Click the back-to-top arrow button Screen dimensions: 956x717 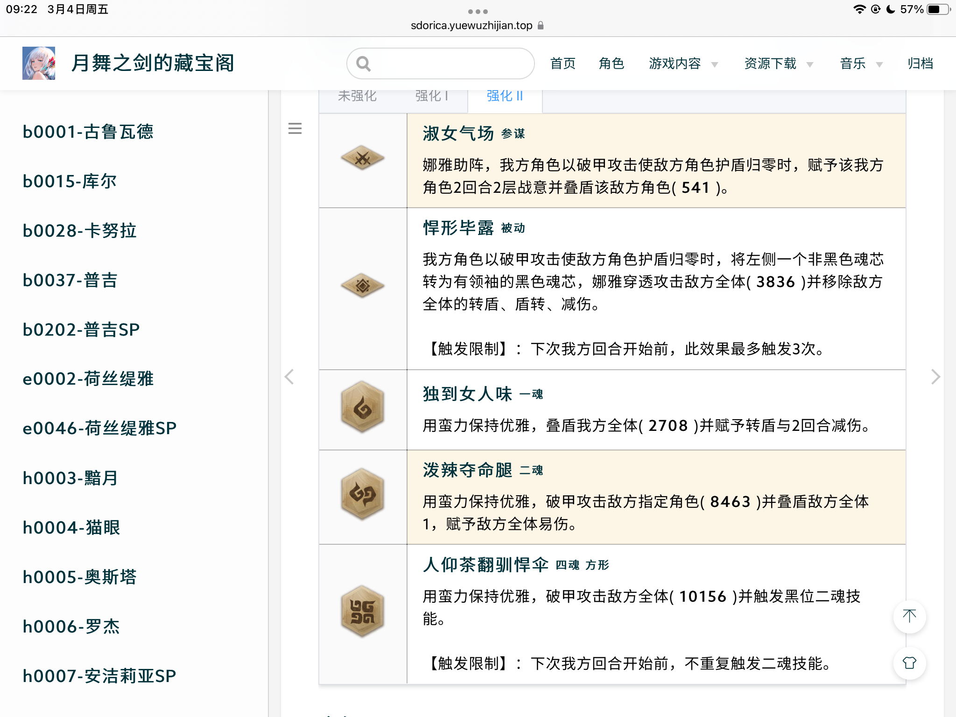point(909,616)
